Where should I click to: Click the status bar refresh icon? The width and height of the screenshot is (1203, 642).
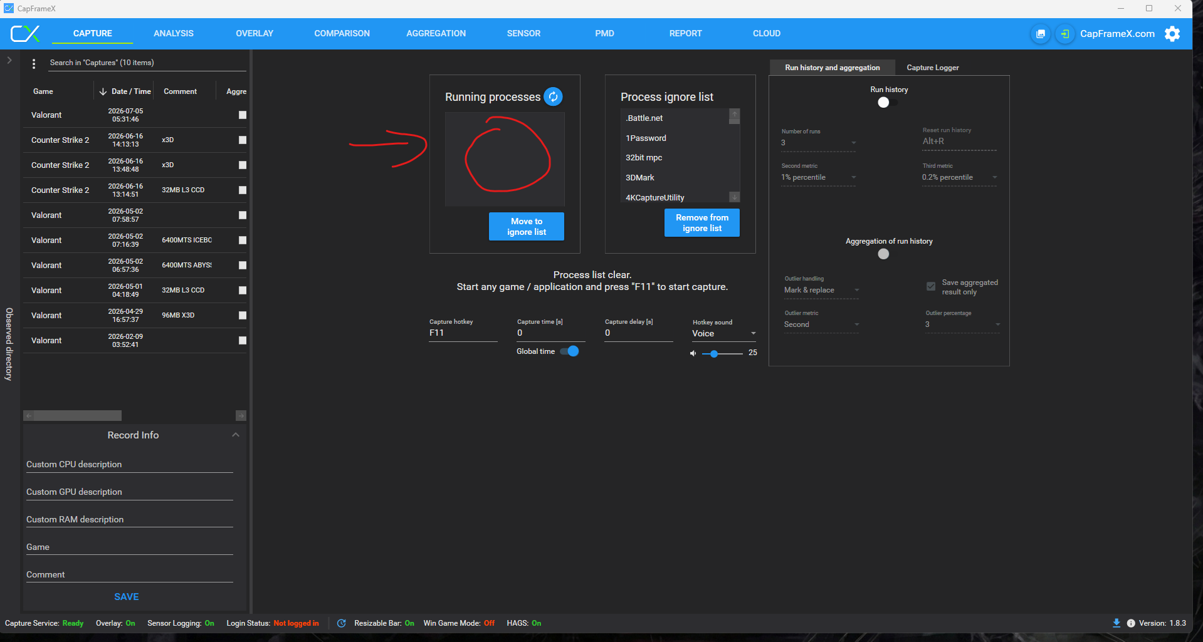coord(342,623)
